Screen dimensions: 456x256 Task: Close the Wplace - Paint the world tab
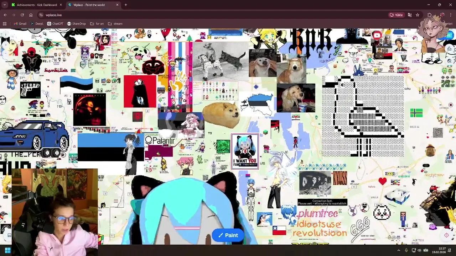(117, 5)
